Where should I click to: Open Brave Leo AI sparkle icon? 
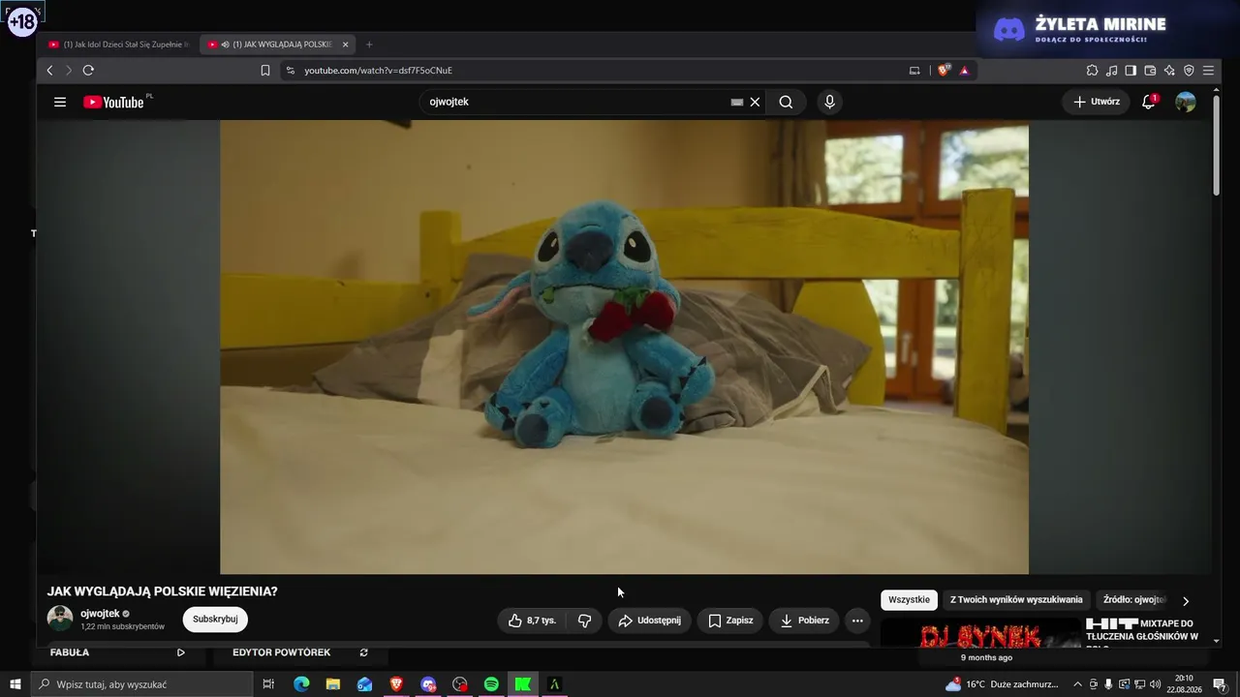click(1170, 70)
